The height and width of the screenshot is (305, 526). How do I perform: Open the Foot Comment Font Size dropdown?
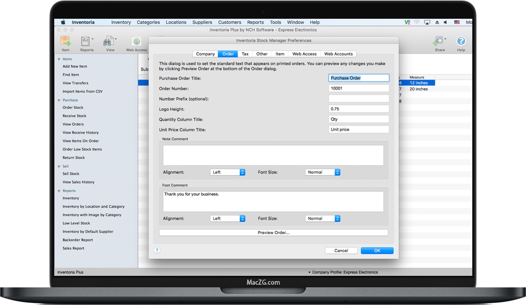click(x=322, y=218)
